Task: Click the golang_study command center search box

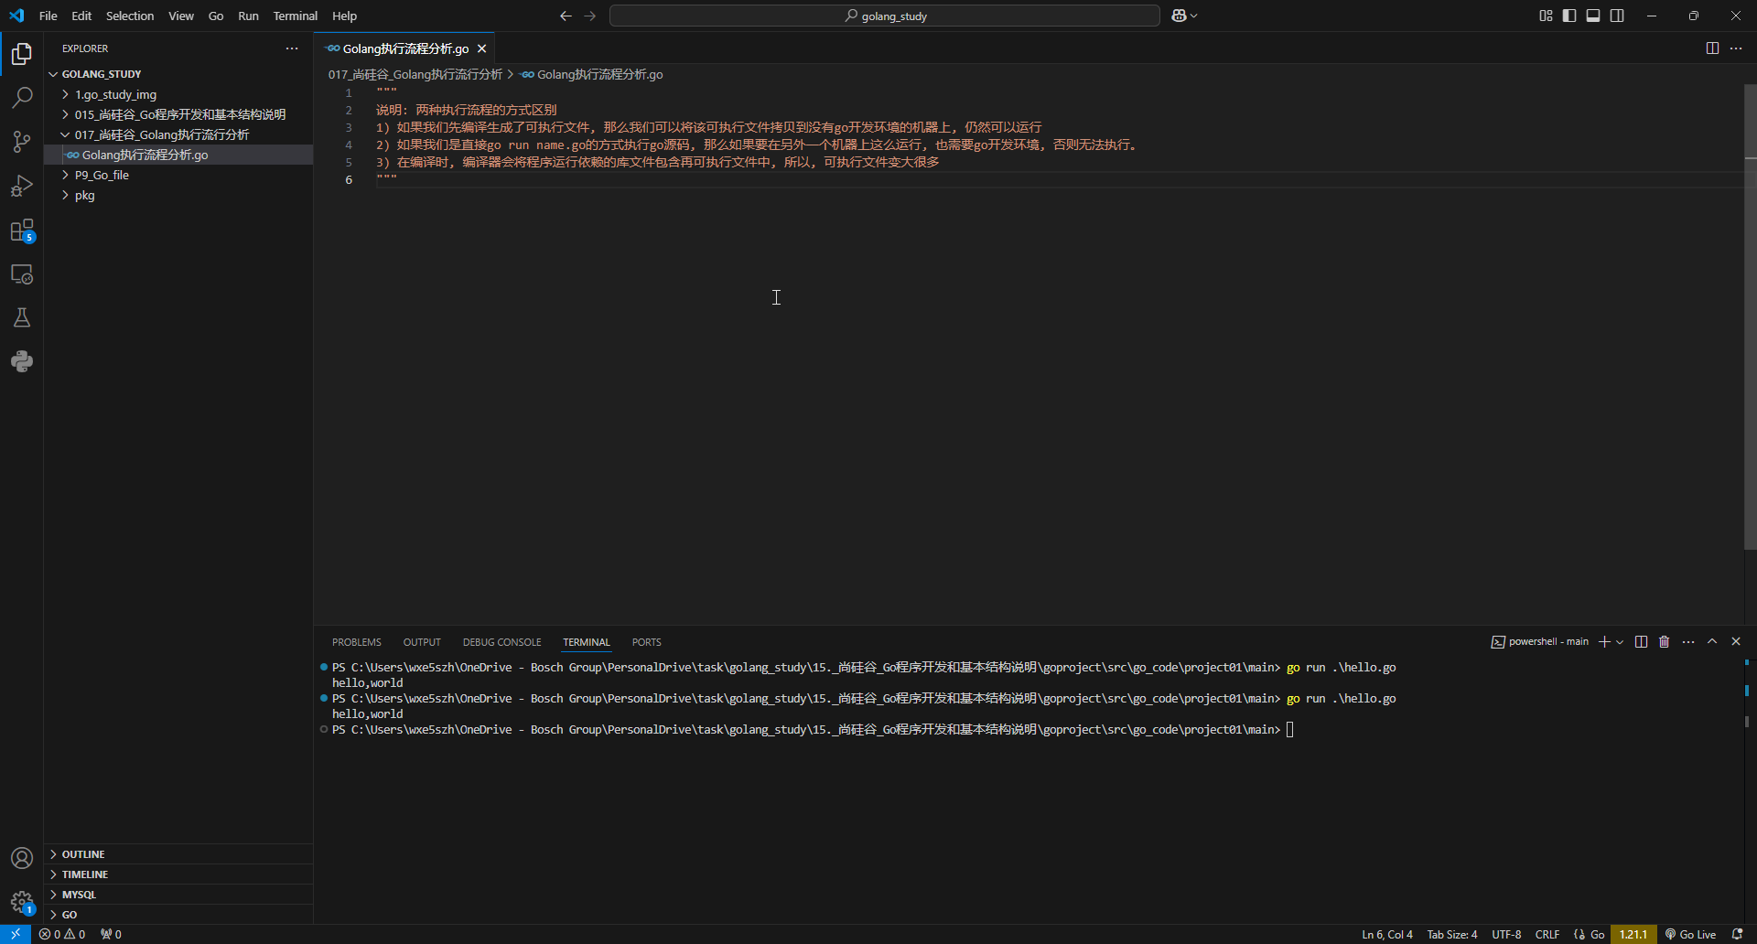Action: [x=885, y=16]
